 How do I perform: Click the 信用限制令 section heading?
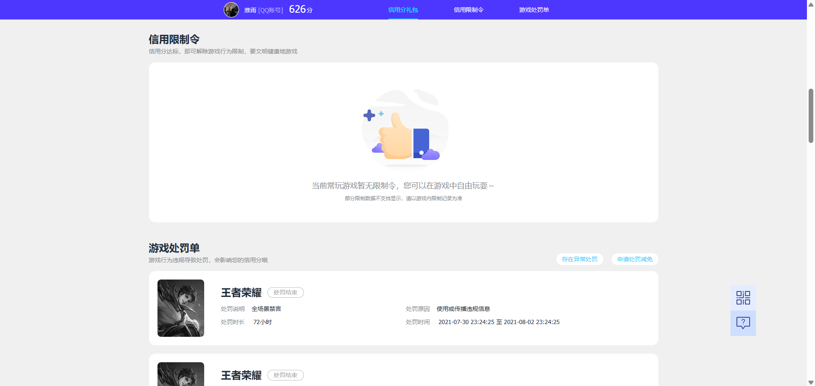pyautogui.click(x=174, y=39)
